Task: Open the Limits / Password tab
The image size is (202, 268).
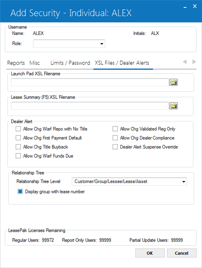Action: tap(70, 63)
